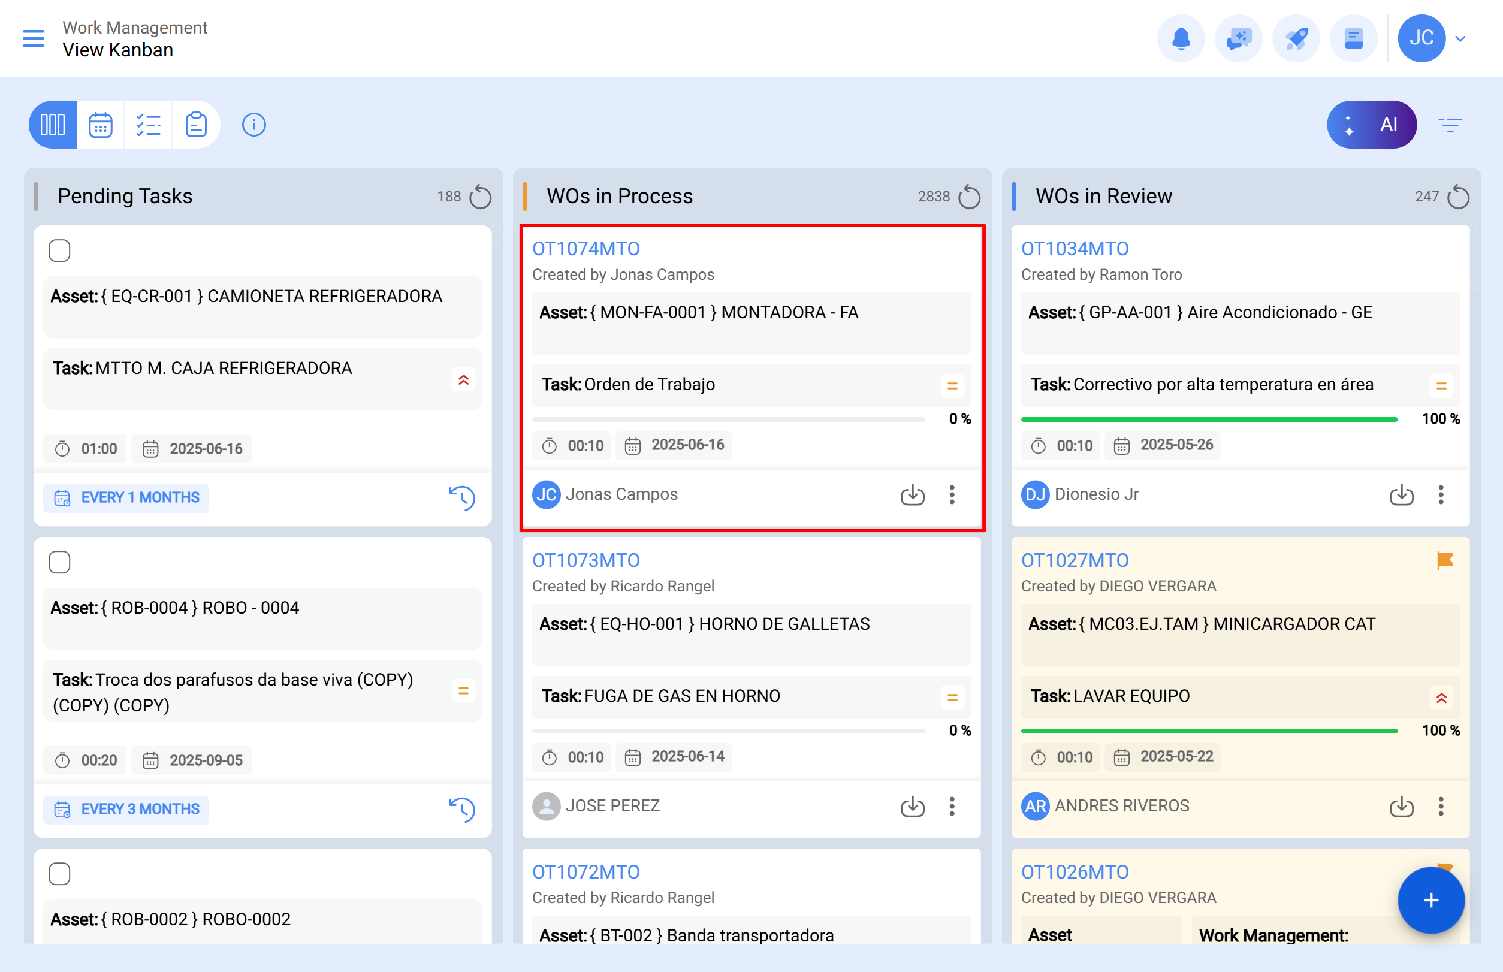The height and width of the screenshot is (972, 1503).
Task: Open options menu on OT1073MTO card
Action: point(952,806)
